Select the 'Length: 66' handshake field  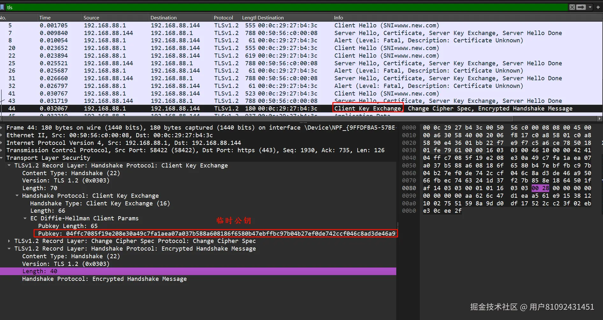(48, 211)
